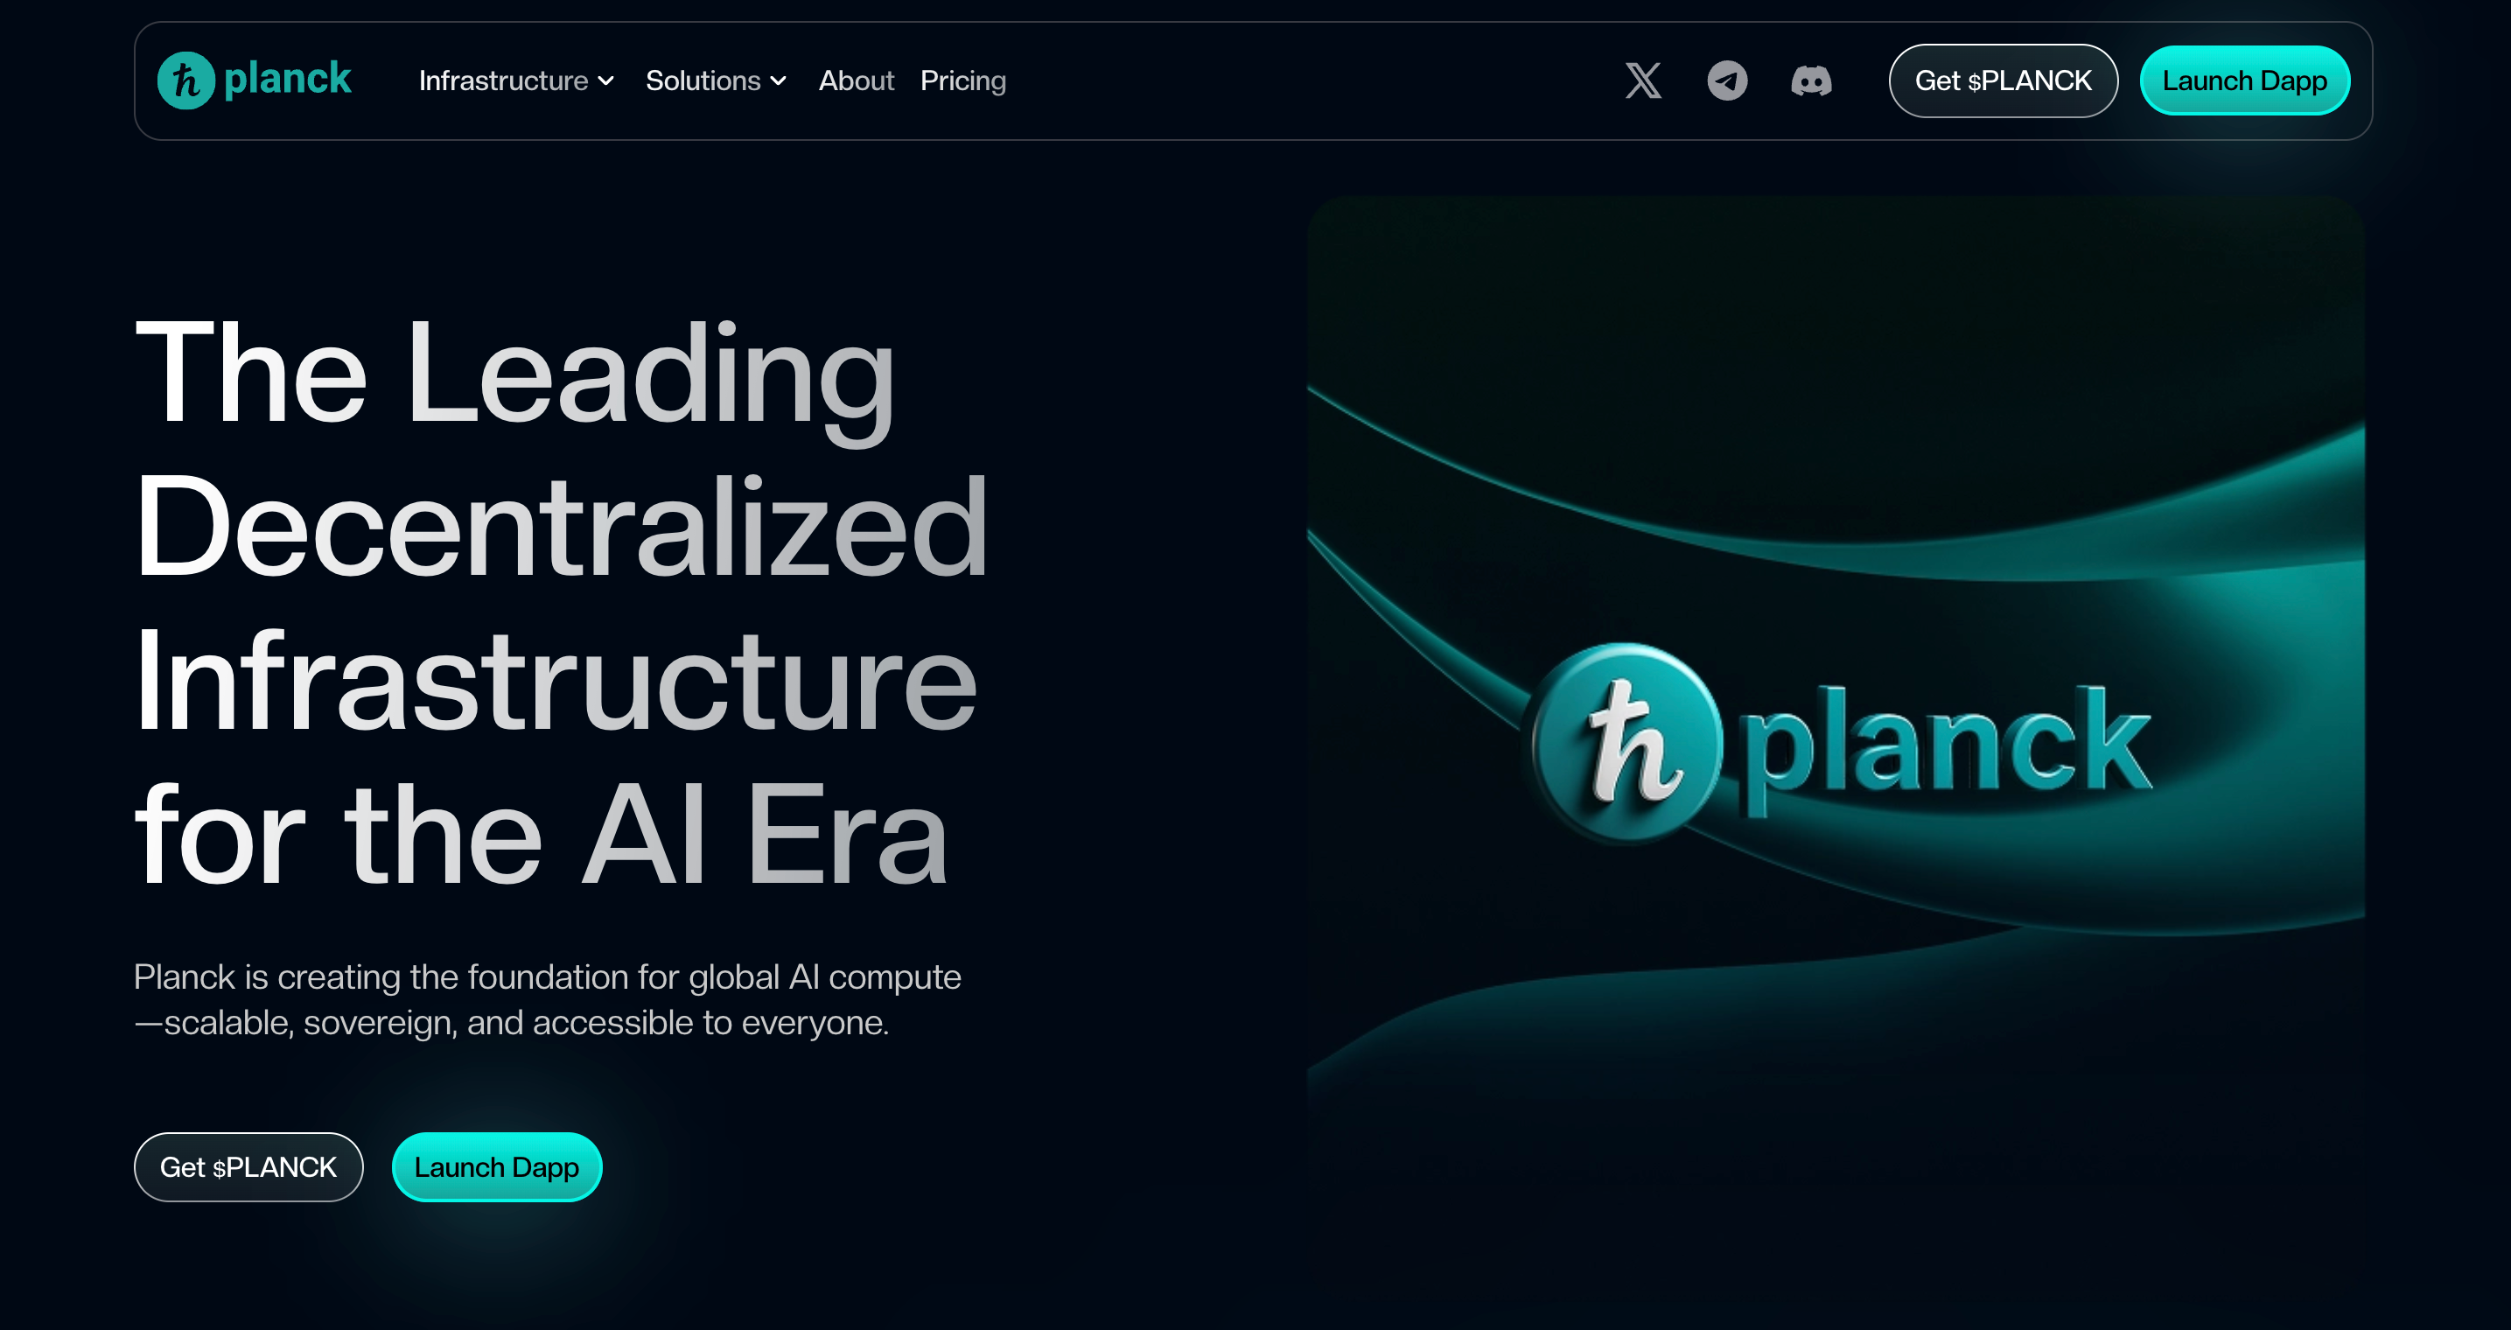Click the planck 'h' logo icon in navbar
The image size is (2511, 1330).
click(185, 80)
